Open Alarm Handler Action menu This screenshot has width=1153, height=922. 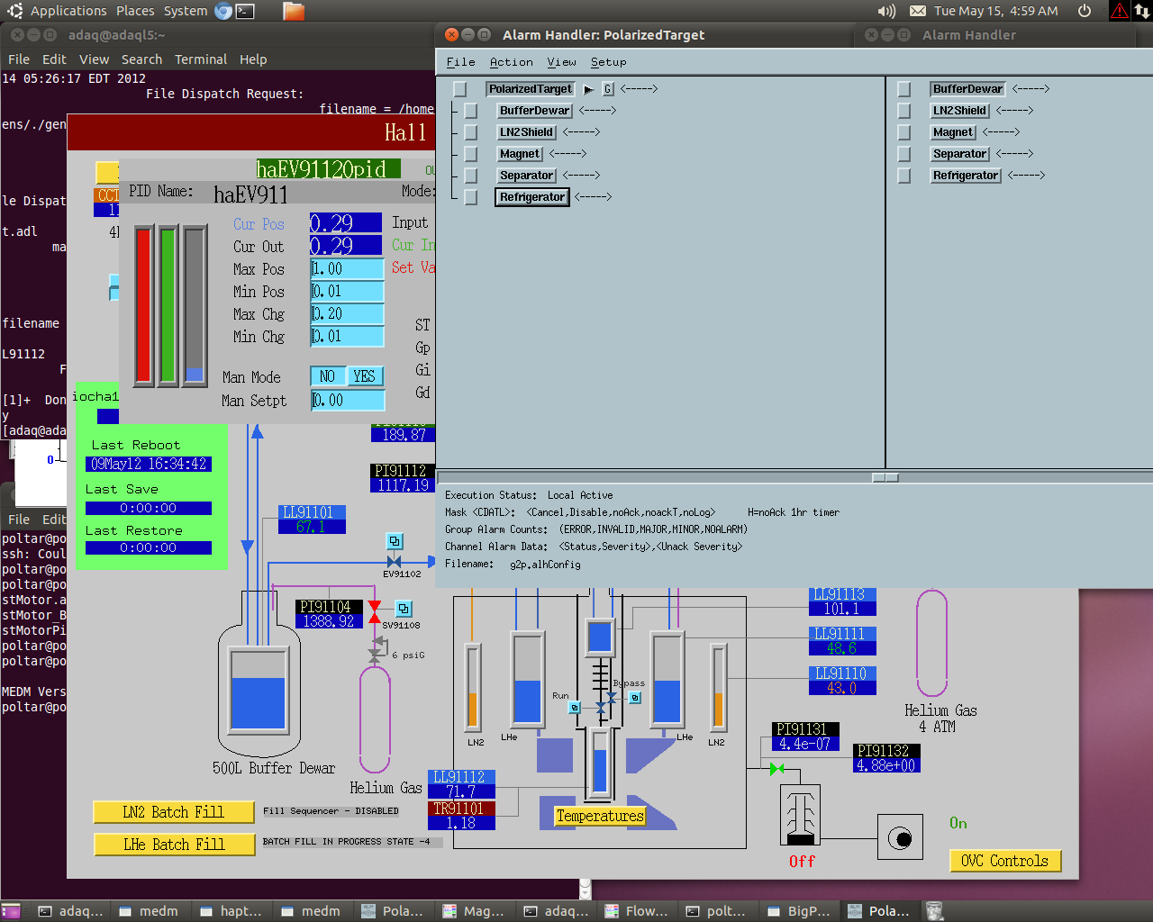[x=512, y=62]
